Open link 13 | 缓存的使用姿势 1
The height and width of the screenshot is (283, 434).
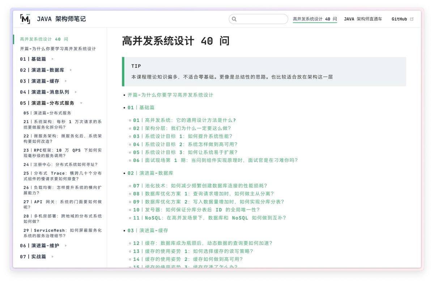pos(193,251)
